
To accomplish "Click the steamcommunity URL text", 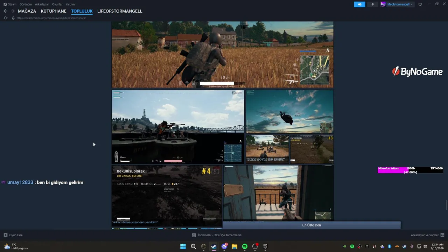I will tap(51, 18).
